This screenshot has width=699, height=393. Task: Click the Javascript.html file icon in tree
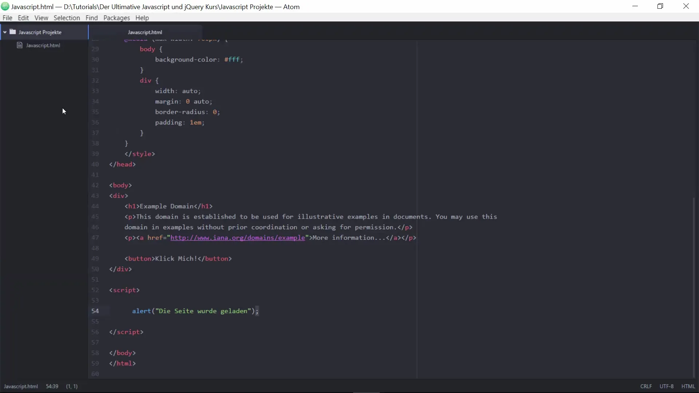20,45
